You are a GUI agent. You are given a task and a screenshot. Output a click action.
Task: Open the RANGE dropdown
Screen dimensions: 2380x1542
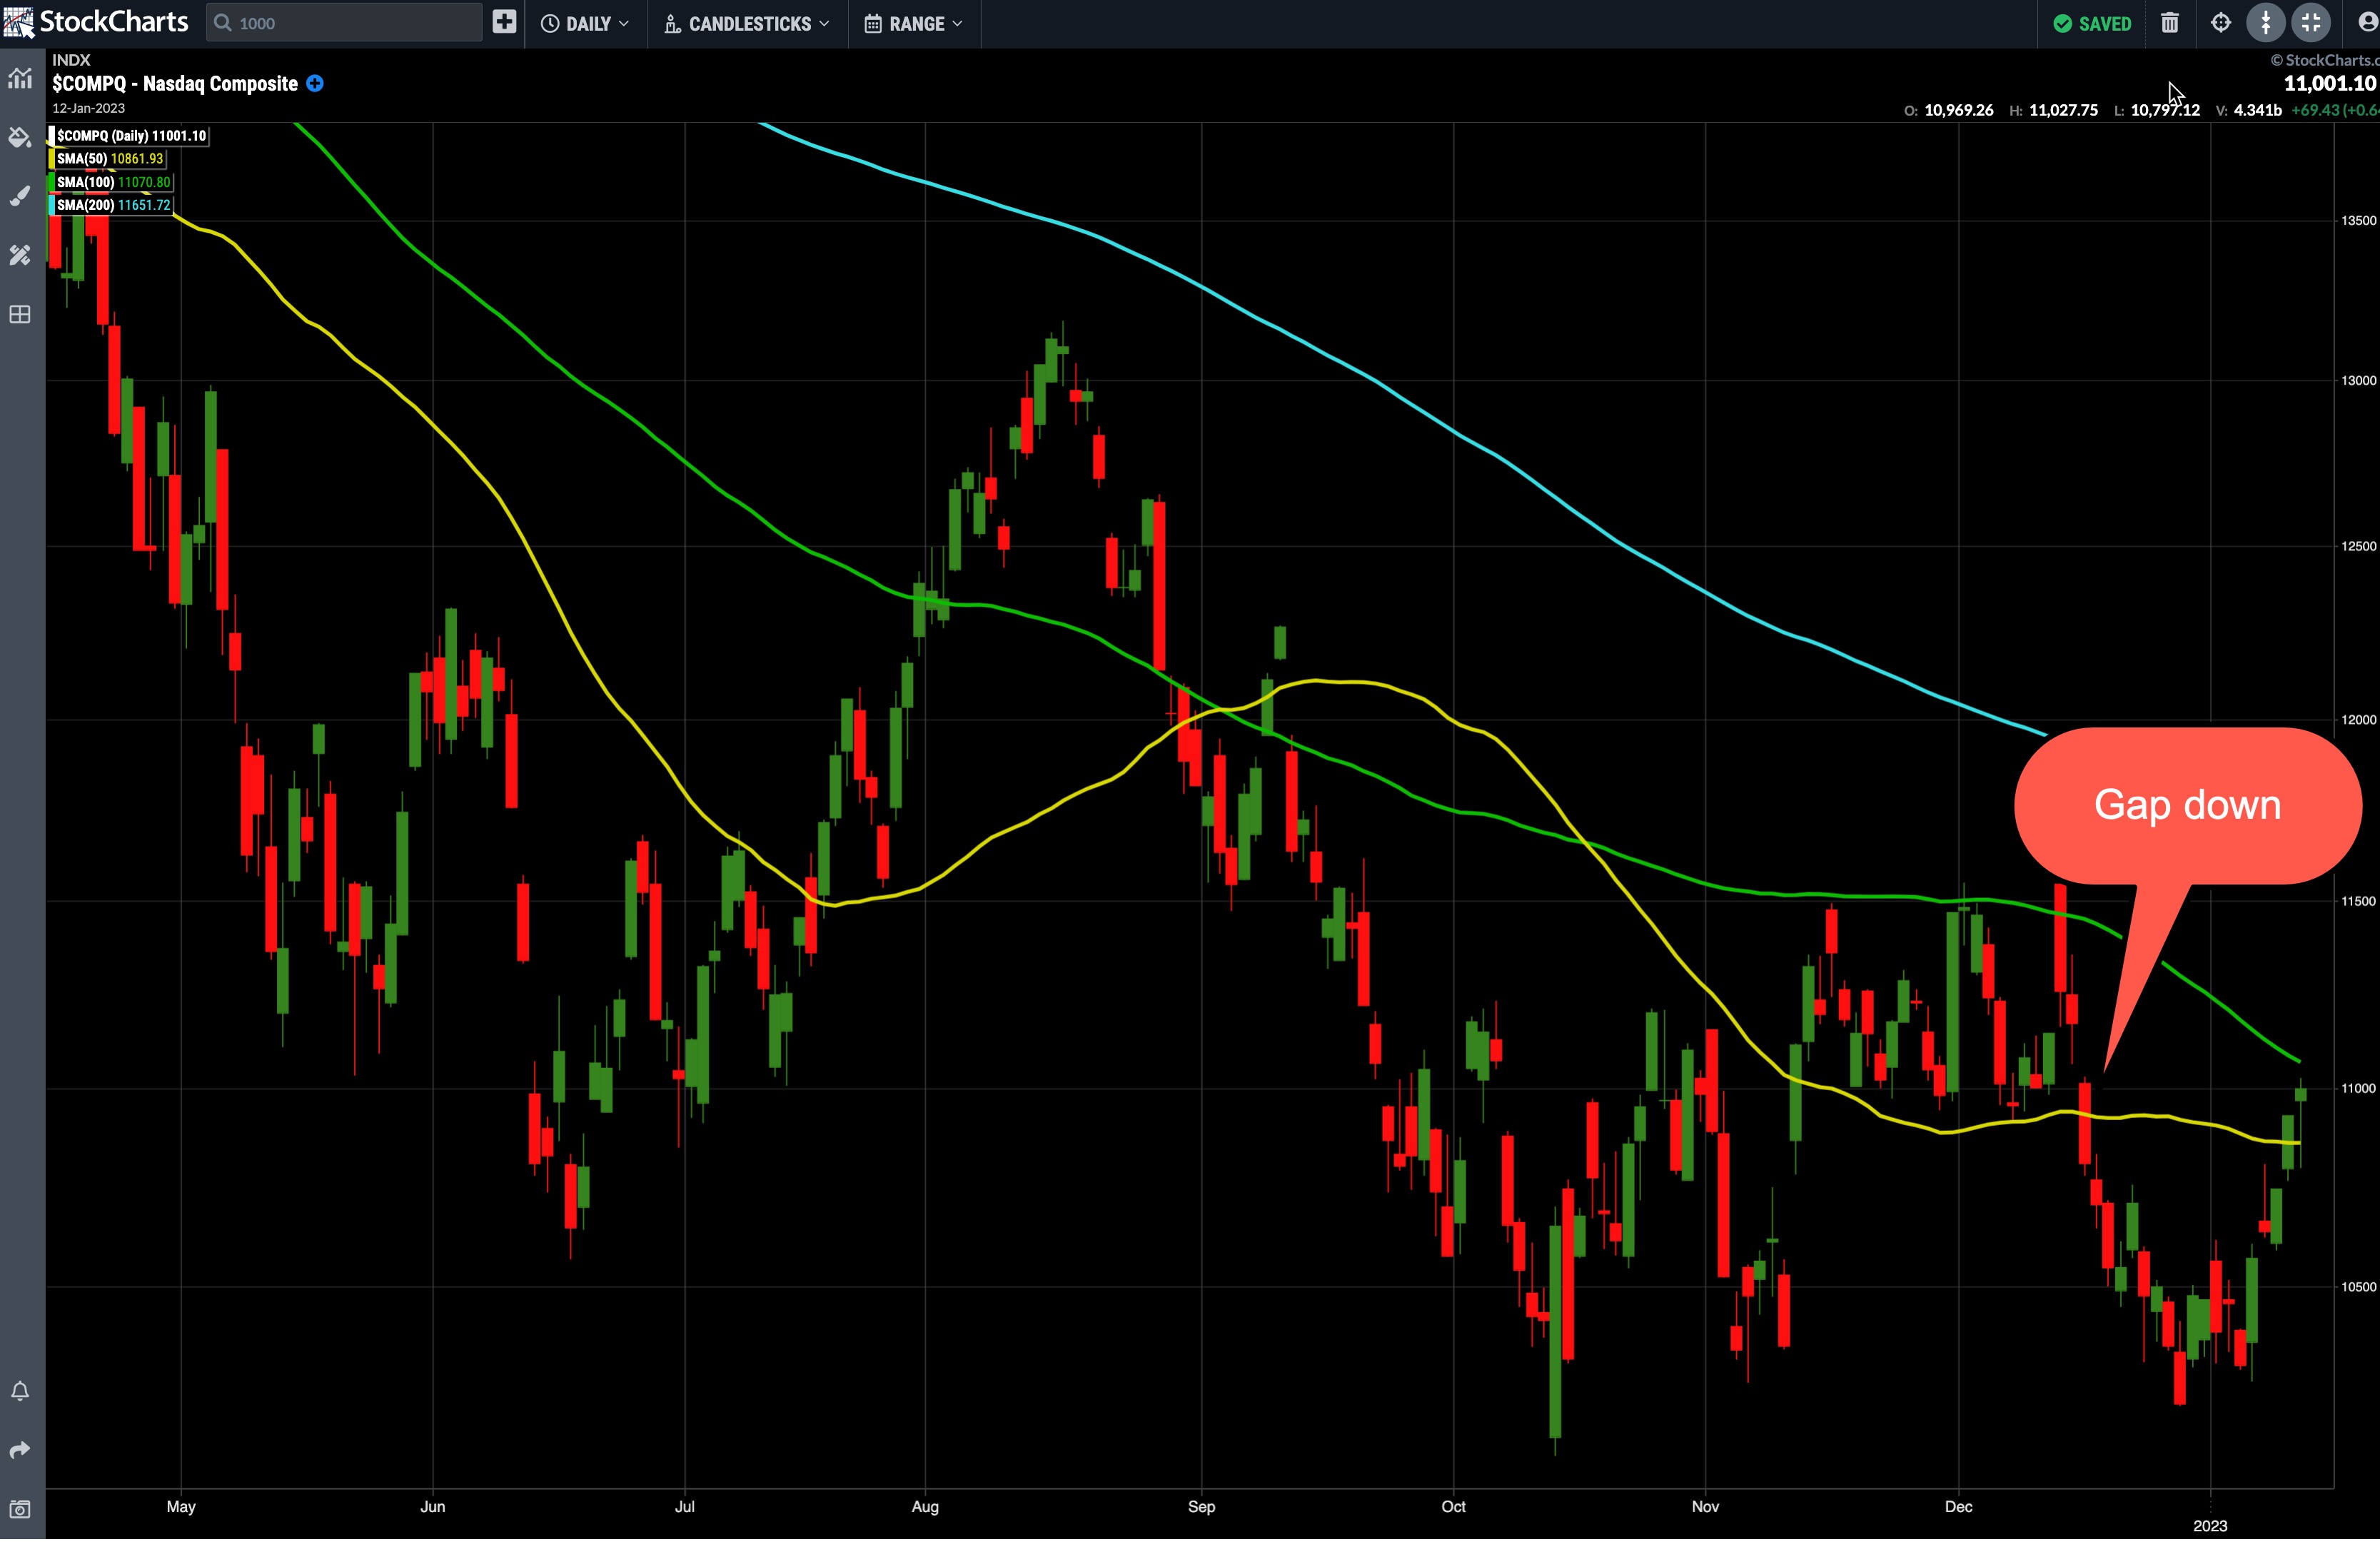(x=914, y=23)
